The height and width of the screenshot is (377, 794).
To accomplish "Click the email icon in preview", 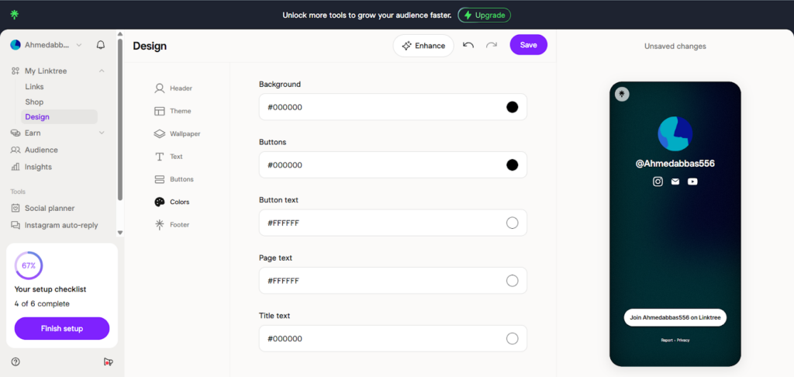I will [x=675, y=182].
